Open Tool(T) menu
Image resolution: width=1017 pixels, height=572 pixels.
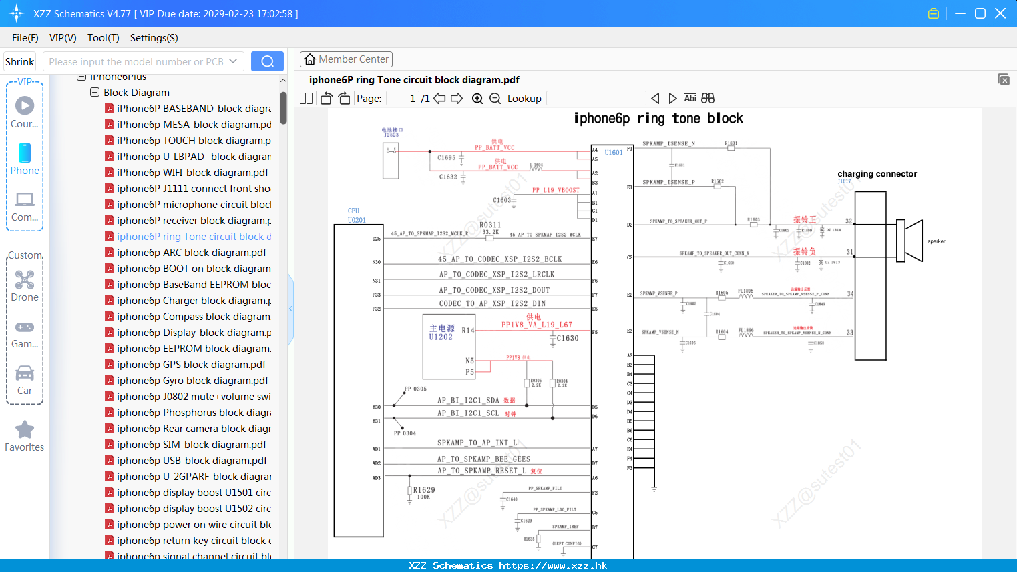coord(104,38)
